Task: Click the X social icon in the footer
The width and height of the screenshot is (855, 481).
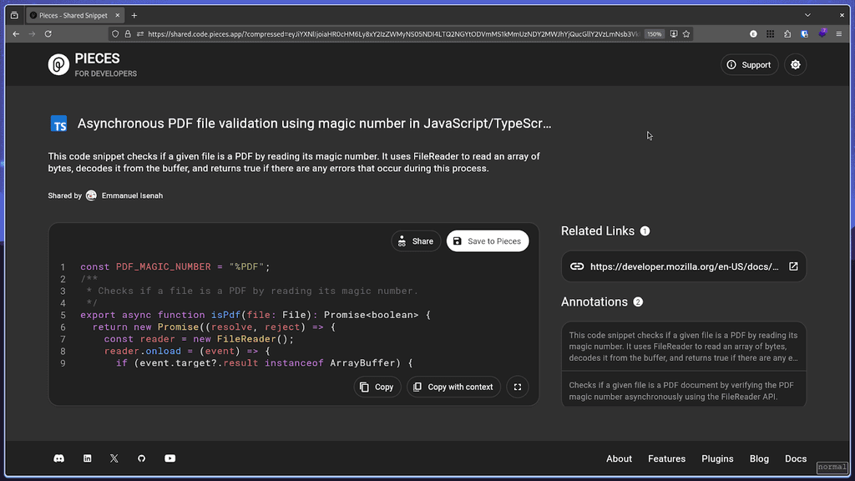Action: (x=114, y=458)
